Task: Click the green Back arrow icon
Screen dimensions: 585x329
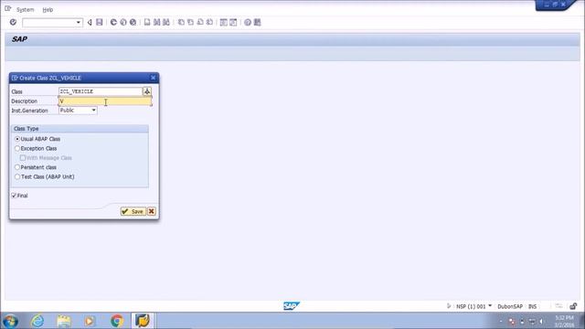Action: [x=113, y=22]
